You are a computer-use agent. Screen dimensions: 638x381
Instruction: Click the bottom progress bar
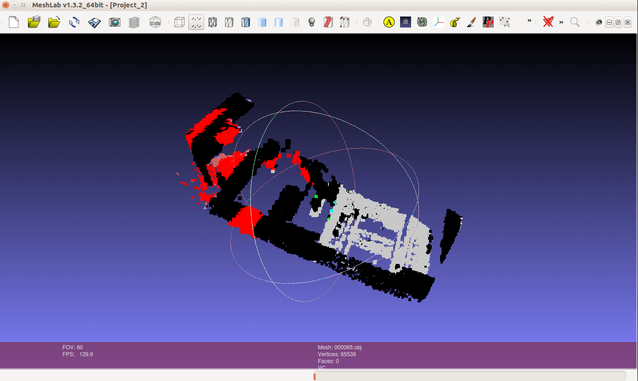click(x=469, y=376)
